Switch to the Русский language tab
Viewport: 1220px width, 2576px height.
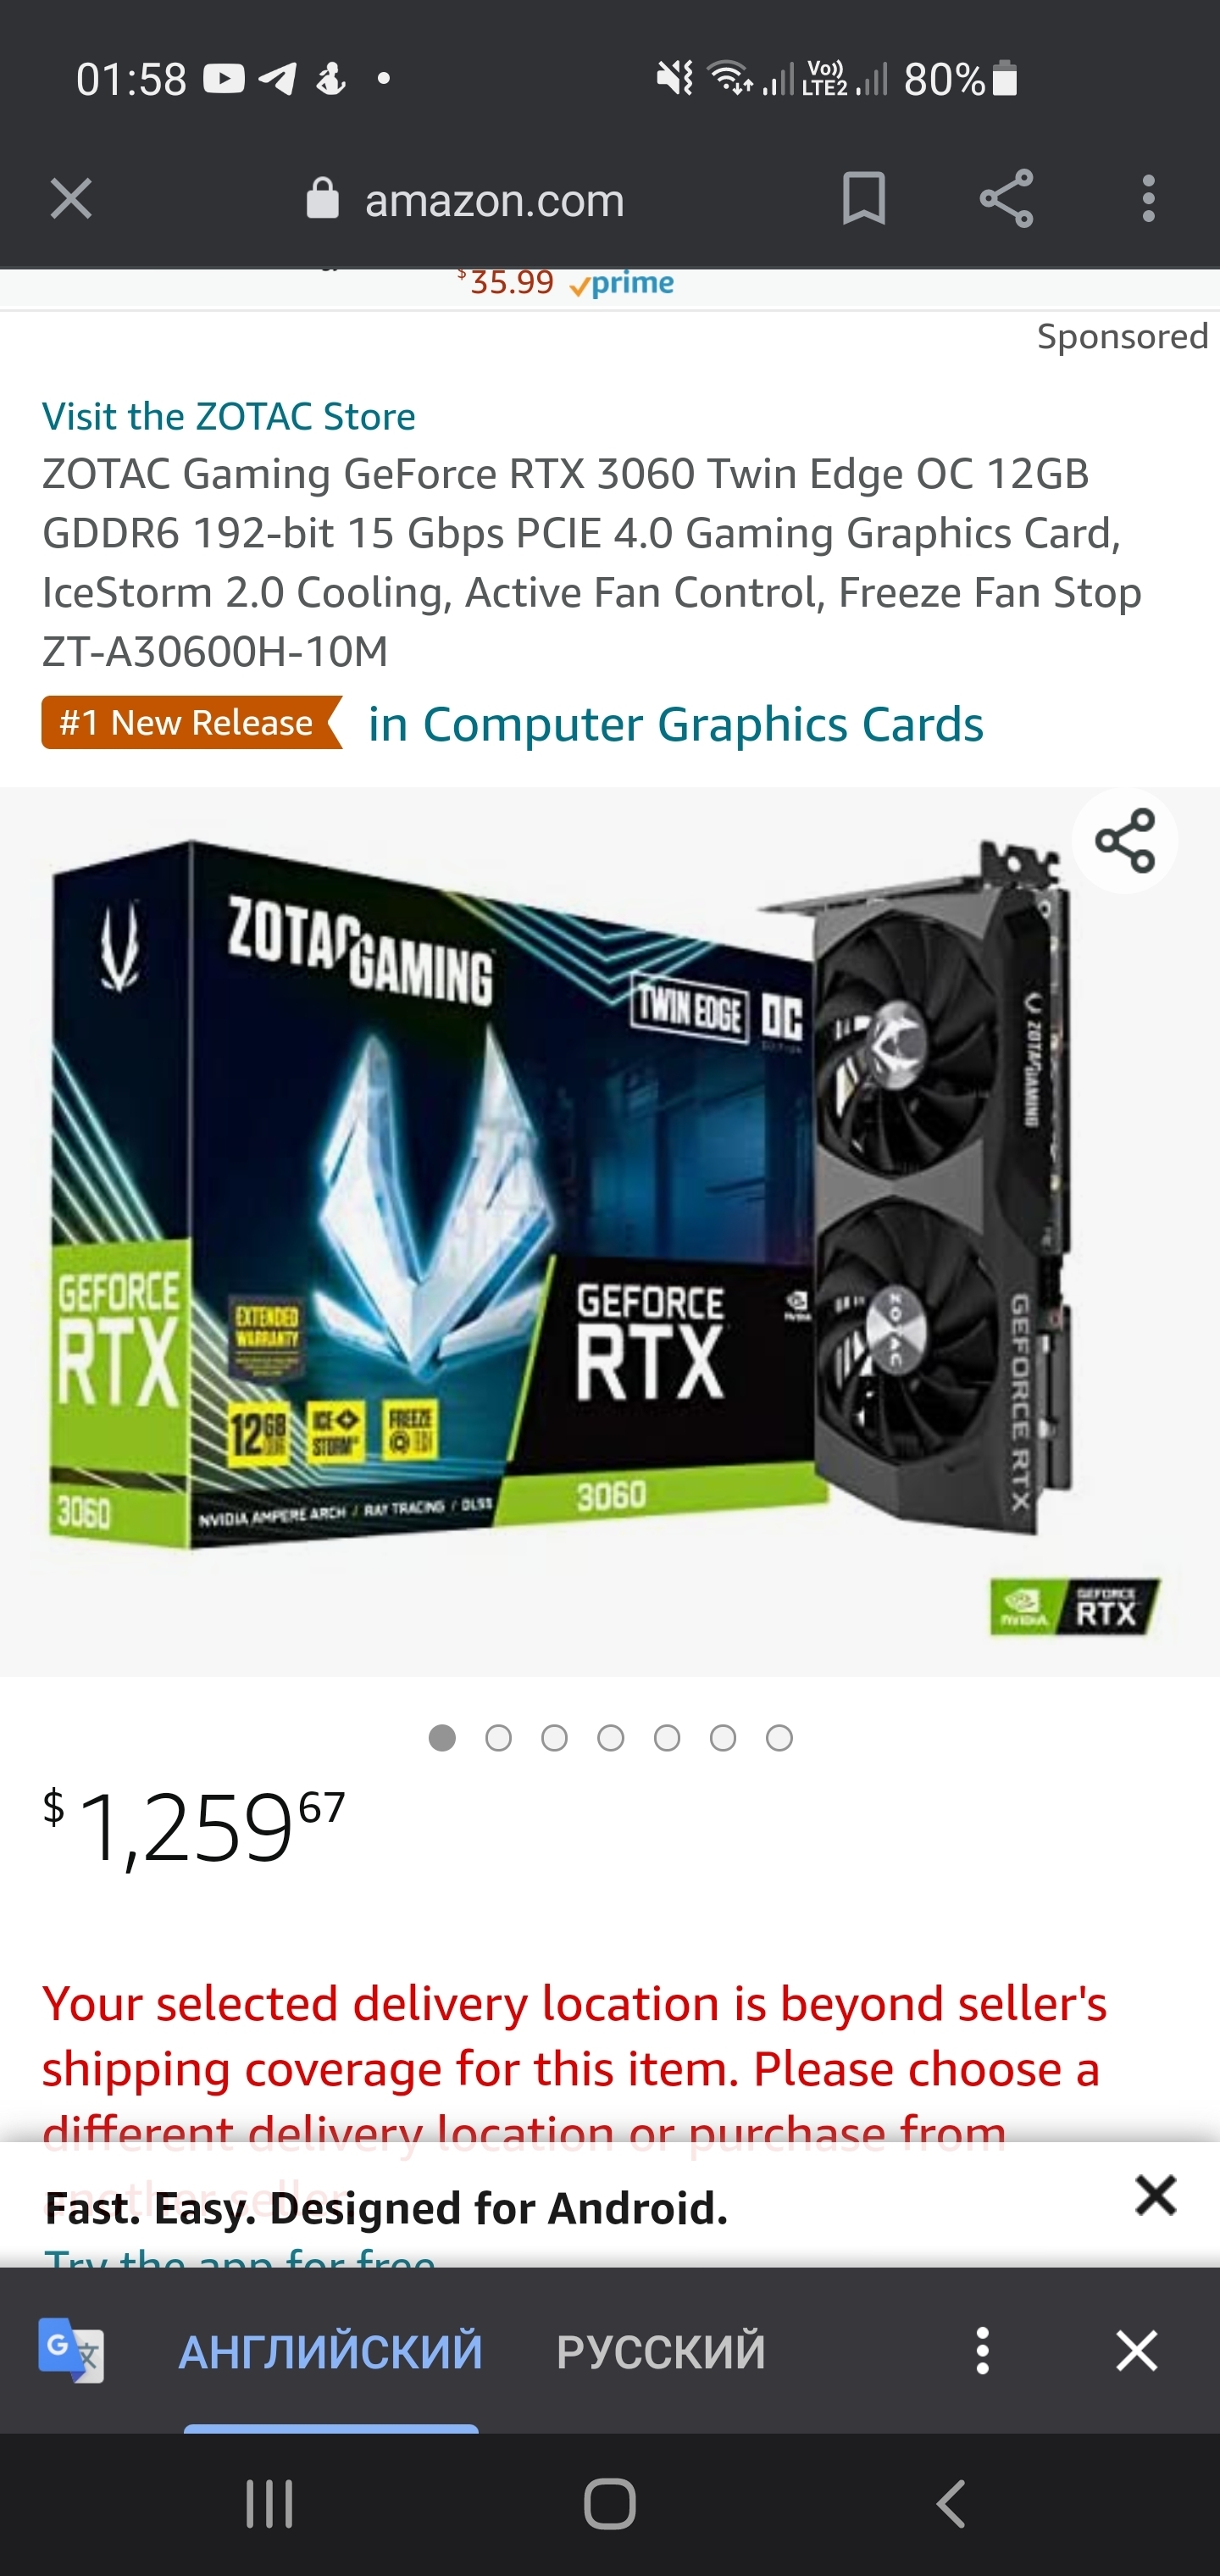pos(661,2351)
